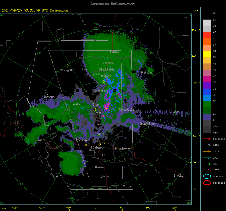This screenshot has width=226, height=211.
Task: Click the red forecast ellipse icon
Action: click(x=207, y=183)
